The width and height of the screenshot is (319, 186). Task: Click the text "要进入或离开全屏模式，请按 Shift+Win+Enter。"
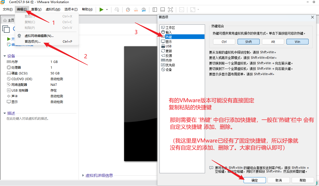(243, 57)
